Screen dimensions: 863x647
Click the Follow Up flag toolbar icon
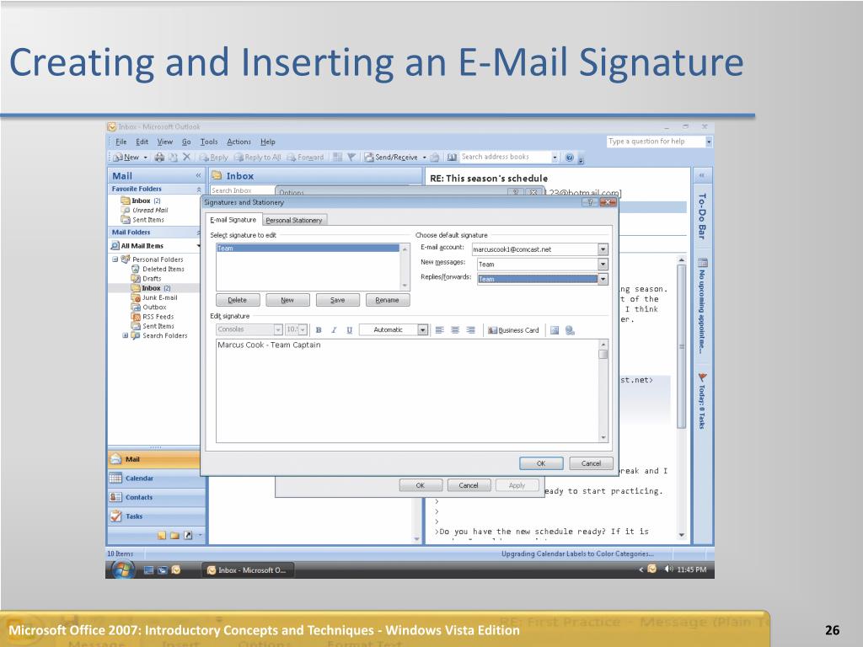click(x=351, y=158)
